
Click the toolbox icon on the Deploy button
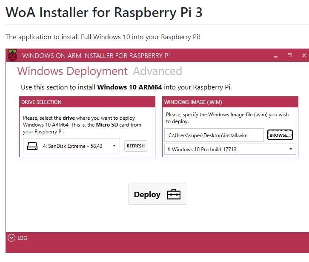click(174, 194)
